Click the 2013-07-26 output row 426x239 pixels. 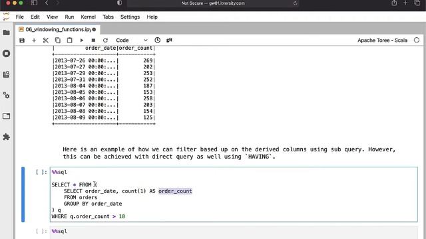[x=104, y=60]
